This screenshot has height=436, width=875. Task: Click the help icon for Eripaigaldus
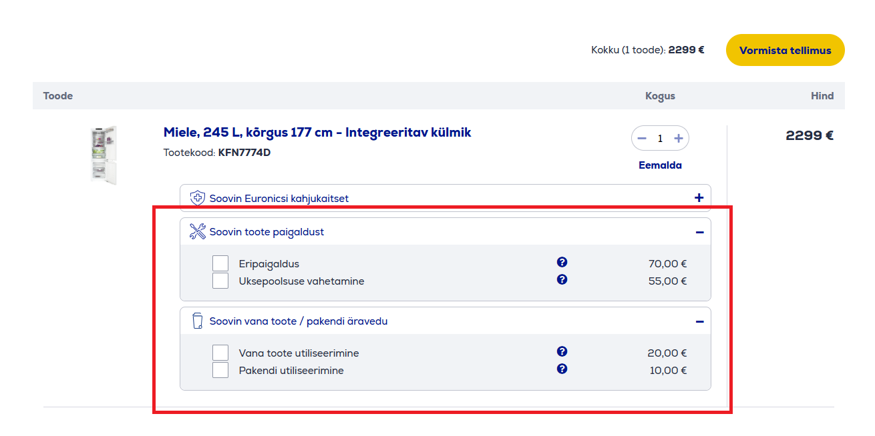pyautogui.click(x=562, y=262)
